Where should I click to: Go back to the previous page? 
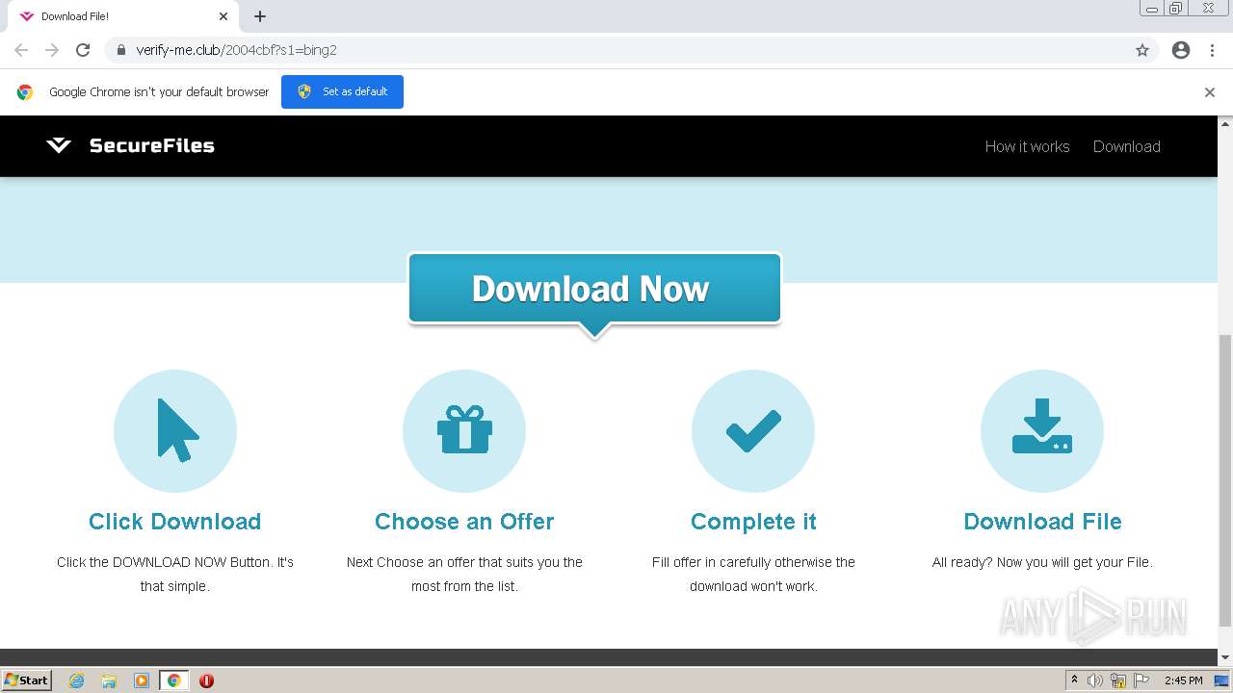[x=21, y=50]
